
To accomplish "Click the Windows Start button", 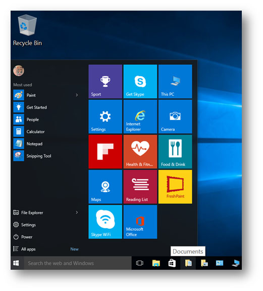I will [16, 263].
